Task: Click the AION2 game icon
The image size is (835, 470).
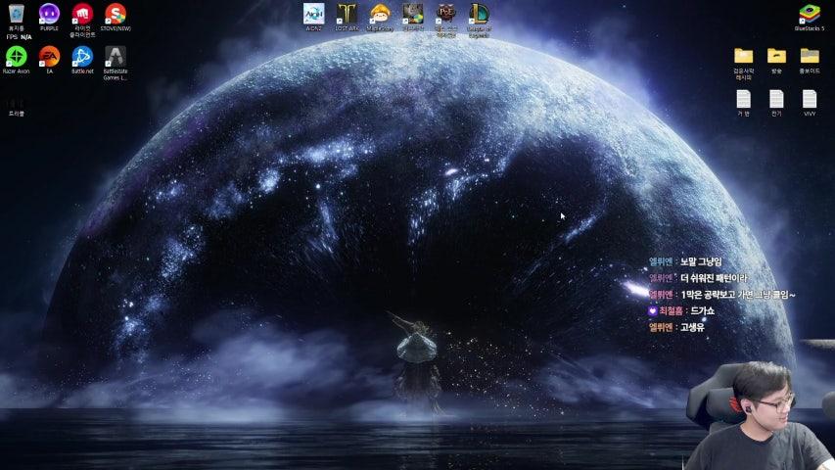Action: [313, 14]
